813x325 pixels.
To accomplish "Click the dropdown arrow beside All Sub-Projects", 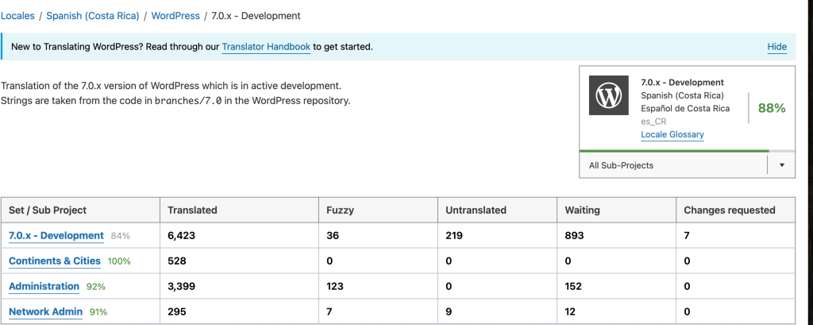I will pyautogui.click(x=781, y=165).
